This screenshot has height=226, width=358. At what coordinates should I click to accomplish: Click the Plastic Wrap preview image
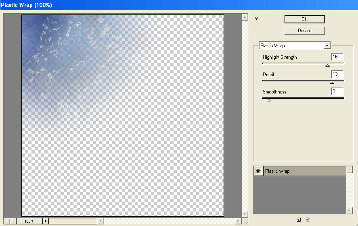(123, 116)
